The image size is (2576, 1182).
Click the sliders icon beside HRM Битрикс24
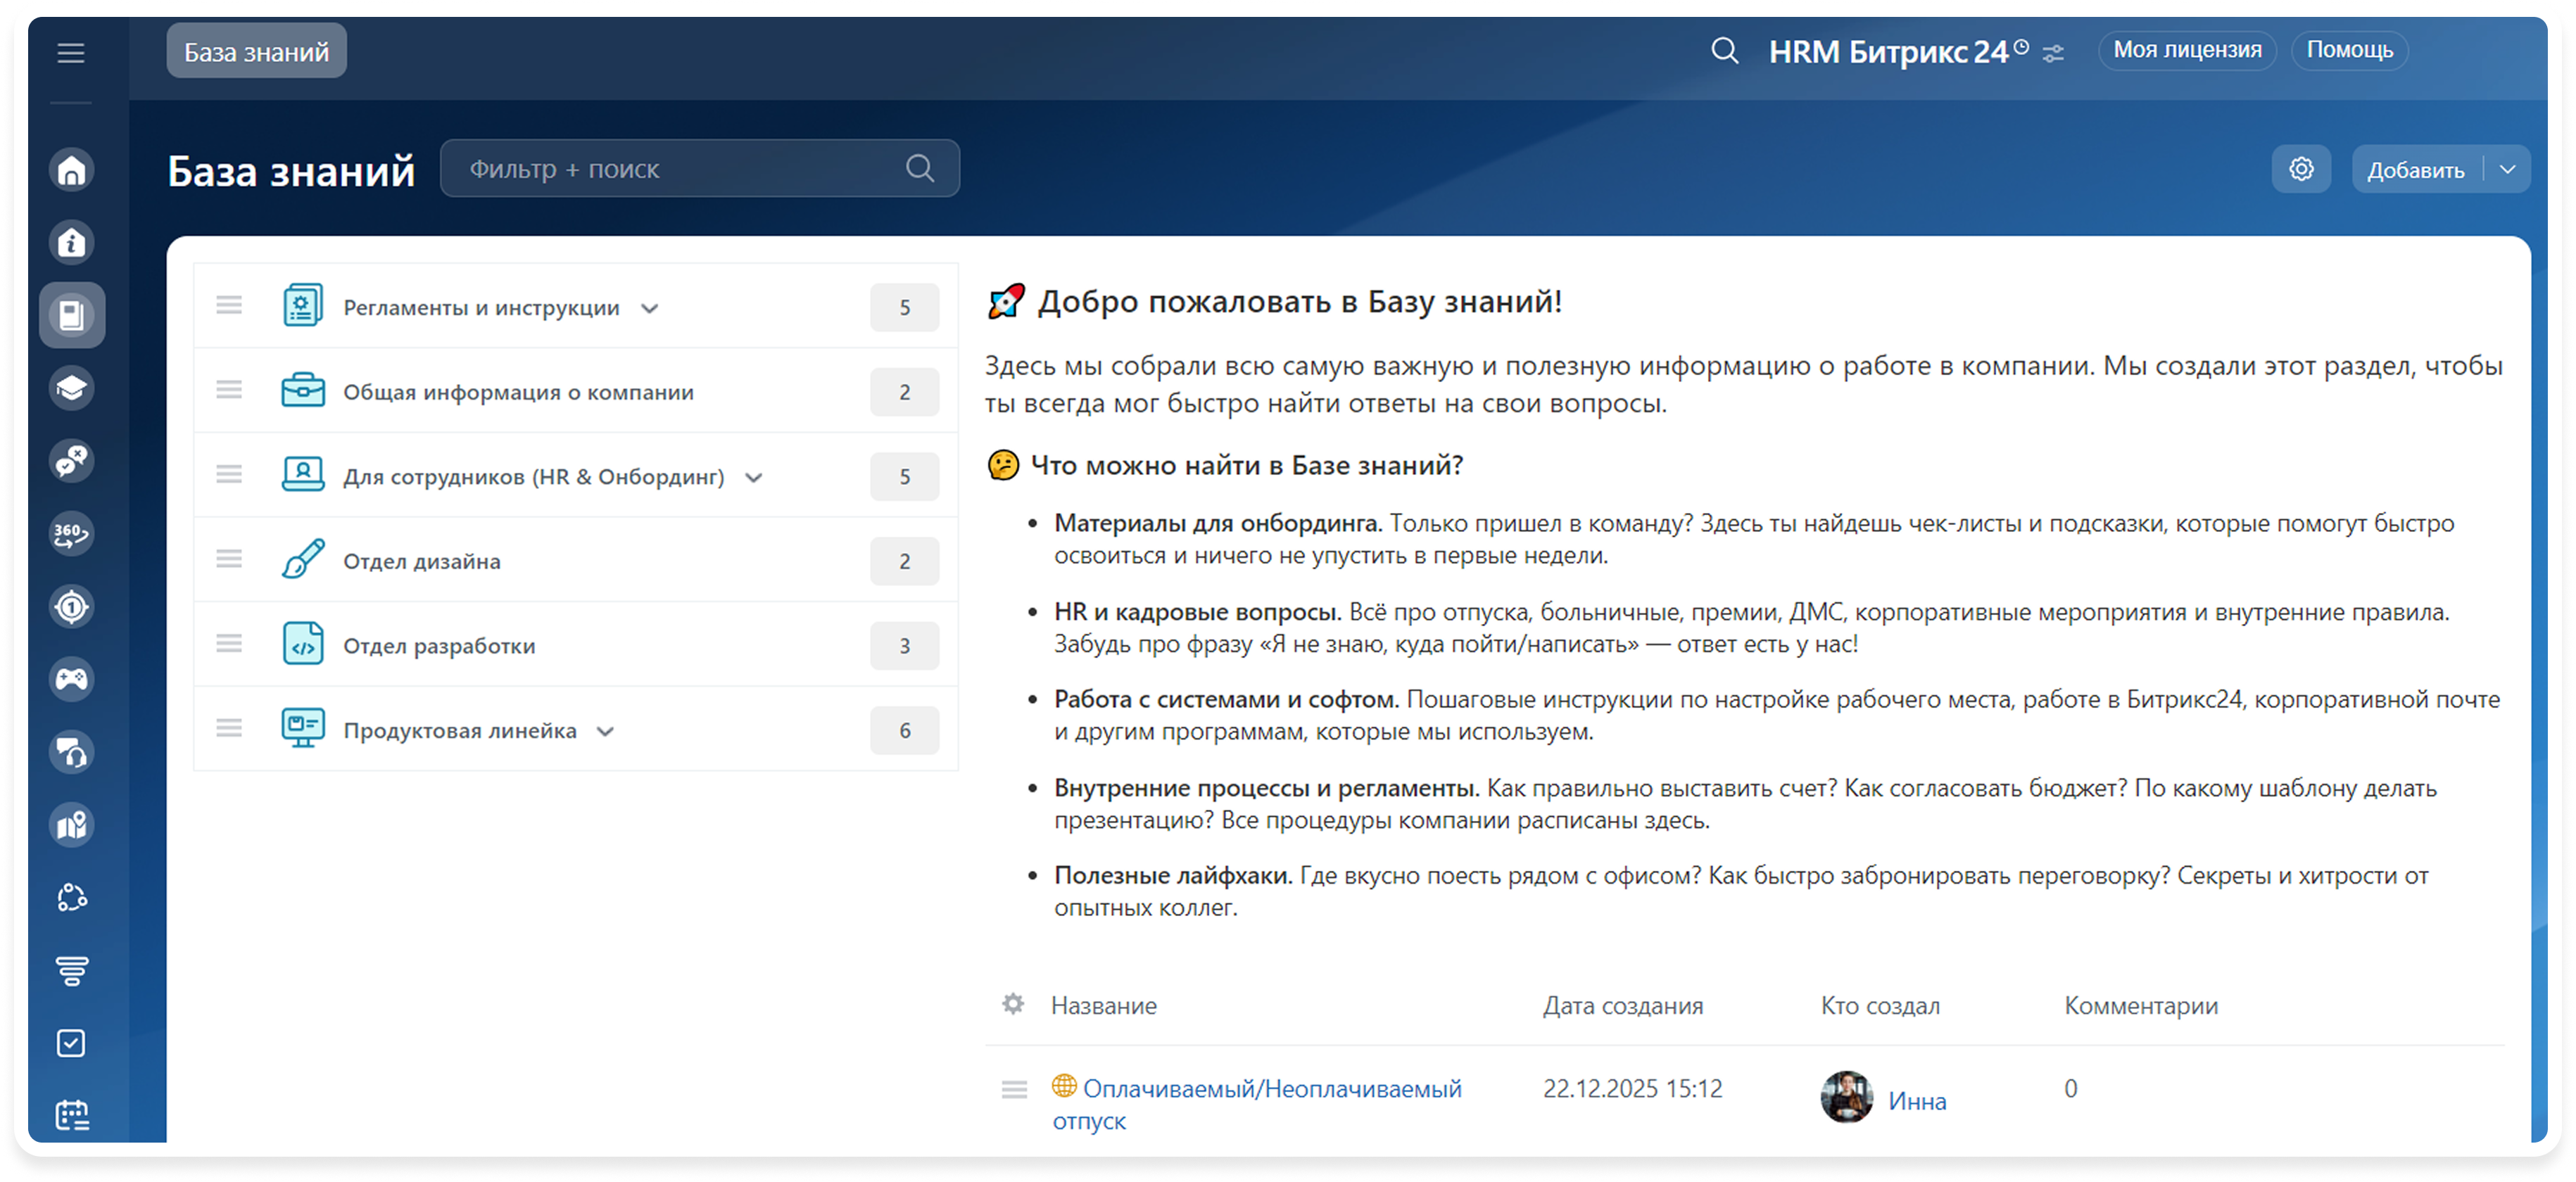pyautogui.click(x=2053, y=54)
